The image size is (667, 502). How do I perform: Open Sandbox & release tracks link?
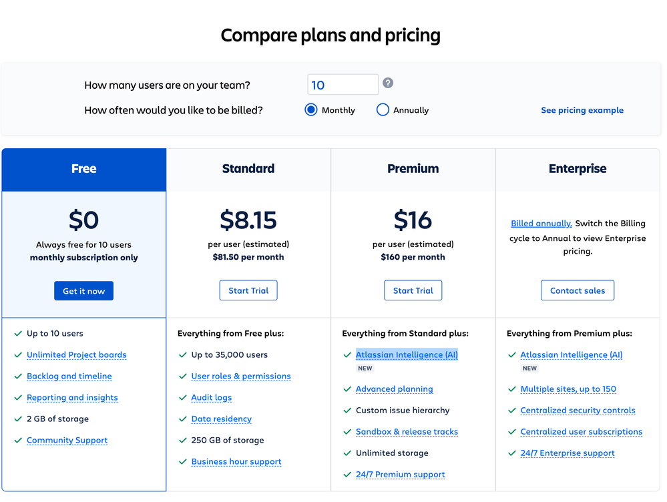pyautogui.click(x=407, y=432)
